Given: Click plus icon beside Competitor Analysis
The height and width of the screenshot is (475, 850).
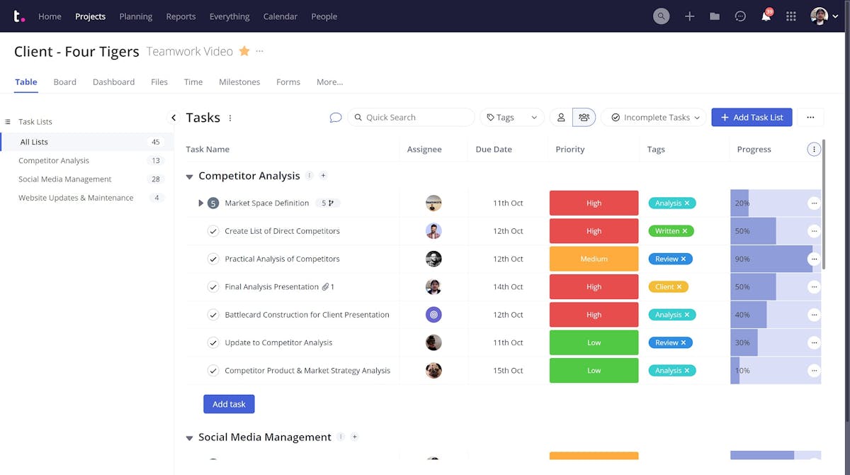Looking at the screenshot, I should pos(323,175).
